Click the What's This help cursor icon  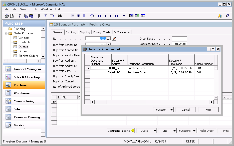point(227,16)
